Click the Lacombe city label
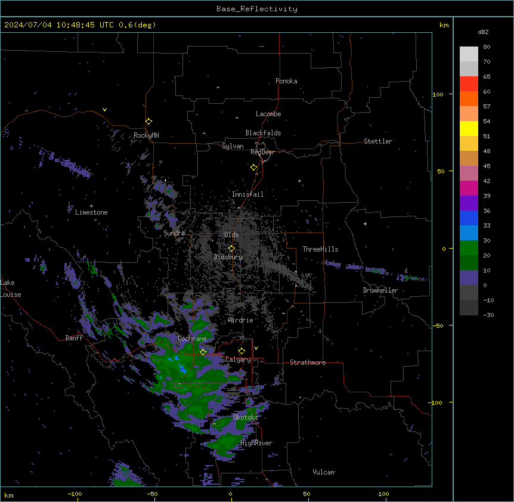The height and width of the screenshot is (502, 514). point(268,114)
